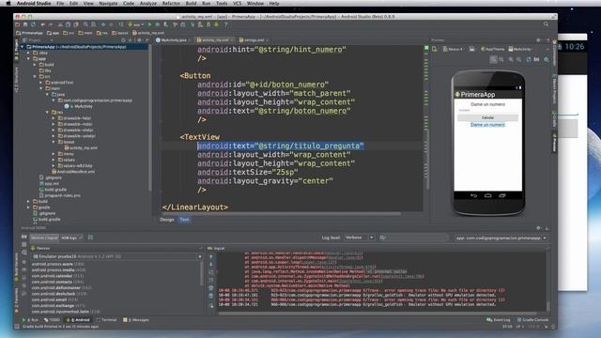Click the Redo arrow in toolbar
Viewport: 601px width, 338px height.
(51, 24)
